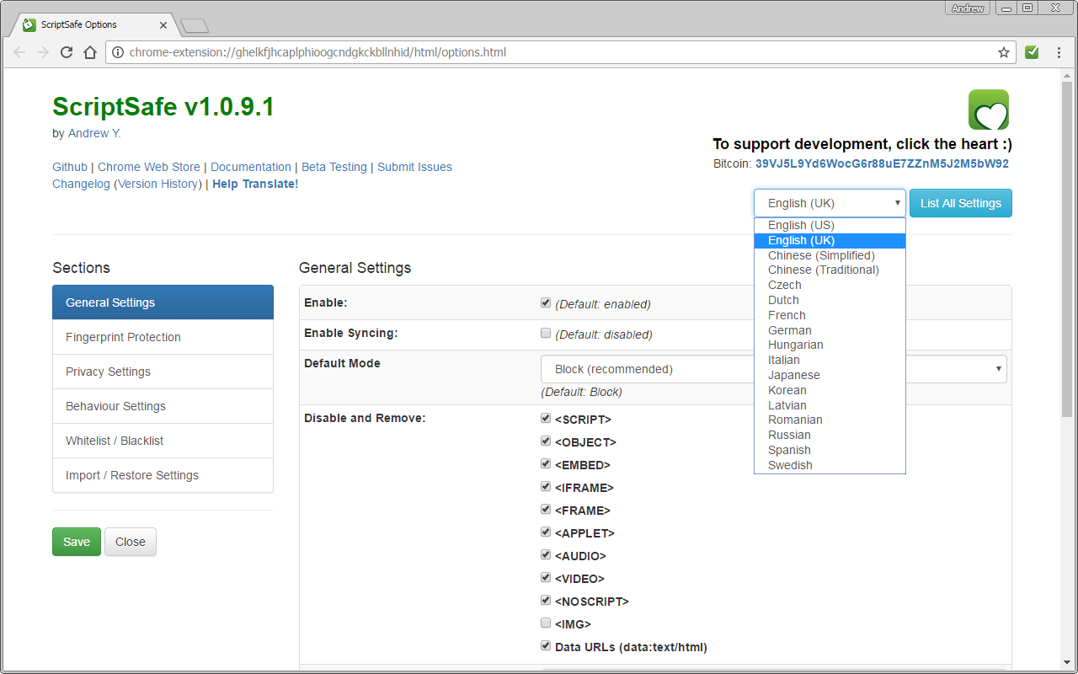Click the ScriptSafe extension toolbar icon
The width and height of the screenshot is (1078, 674).
pyautogui.click(x=1032, y=52)
